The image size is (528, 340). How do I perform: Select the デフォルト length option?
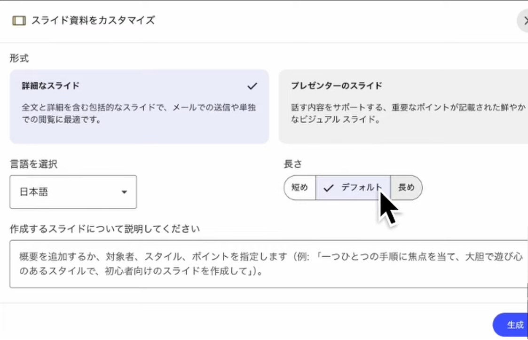pos(361,188)
